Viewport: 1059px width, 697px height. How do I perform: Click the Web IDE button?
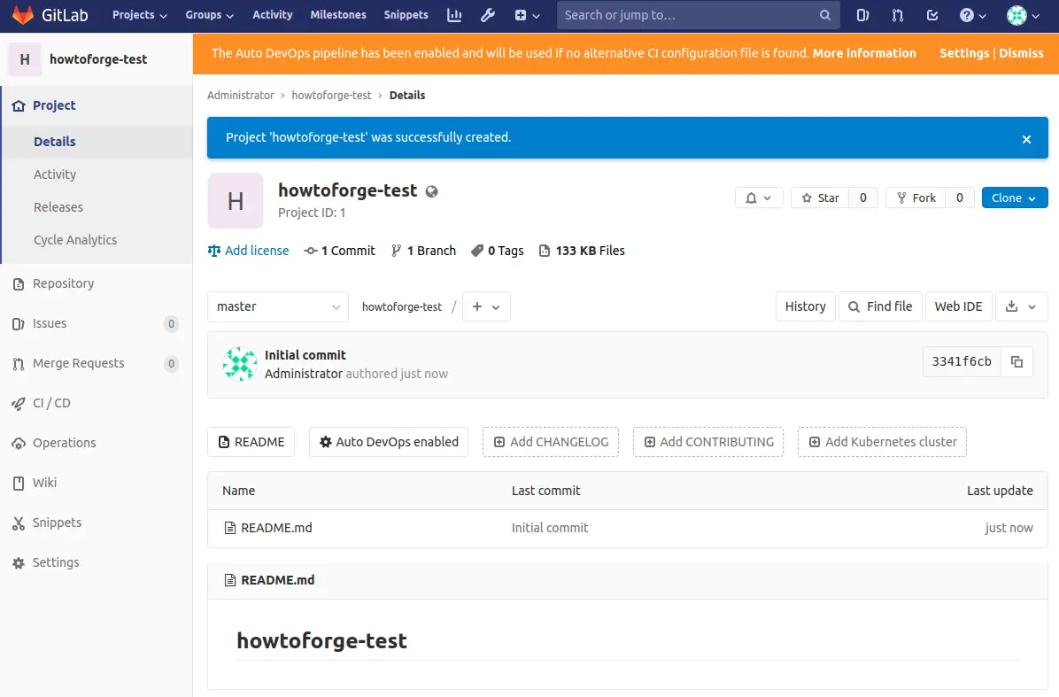pyautogui.click(x=958, y=306)
